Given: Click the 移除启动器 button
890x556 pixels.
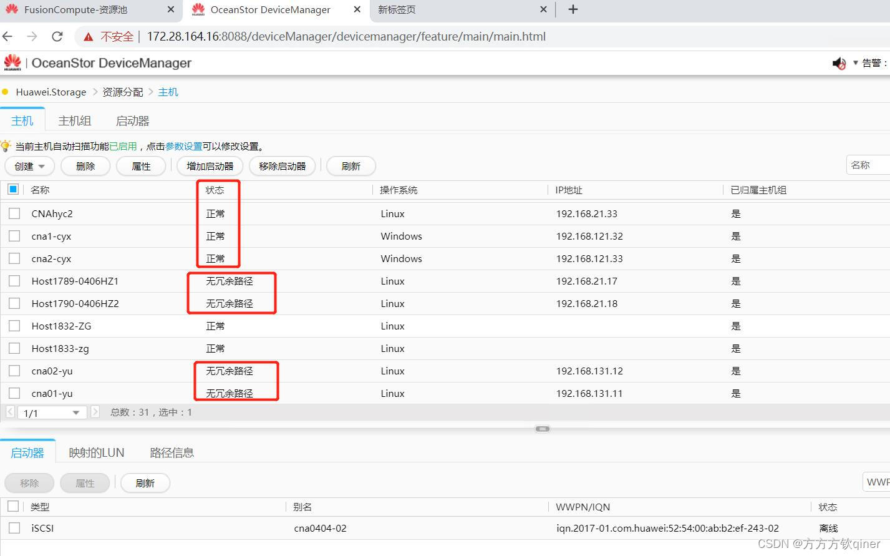Looking at the screenshot, I should (x=283, y=166).
